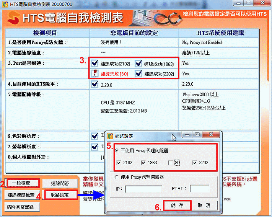This screenshot has height=217, width=272.
Task: Click the 您電腦目前的設定 column header
Action: pos(134,33)
